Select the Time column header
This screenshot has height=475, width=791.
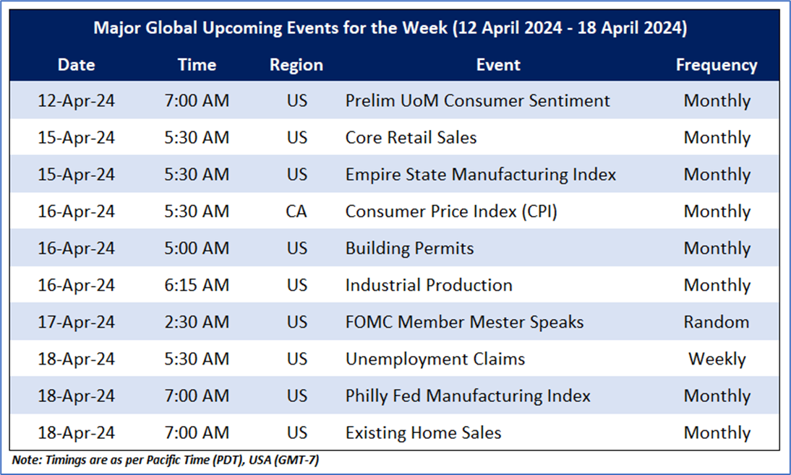(x=197, y=65)
